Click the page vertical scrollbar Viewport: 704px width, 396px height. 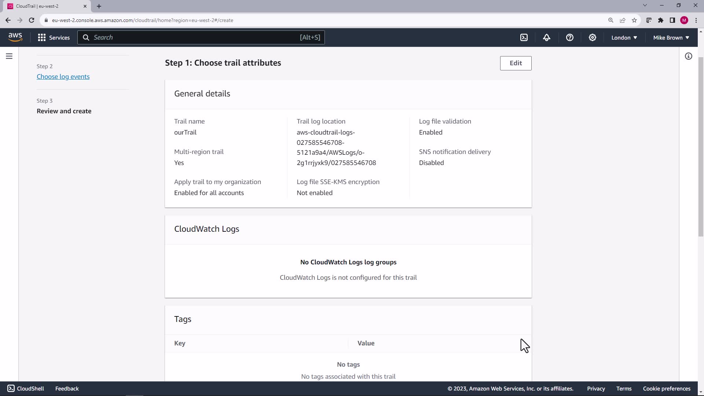700,147
